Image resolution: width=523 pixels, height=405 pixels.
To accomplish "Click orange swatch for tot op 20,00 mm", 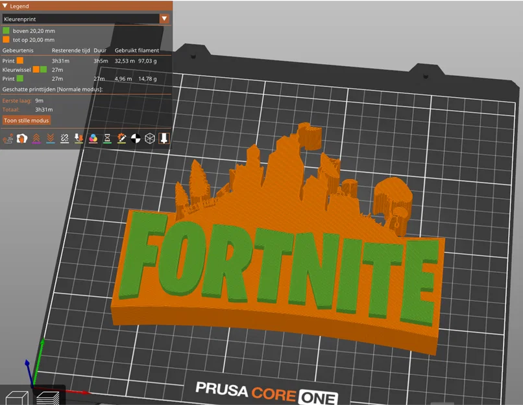I will click(x=6, y=40).
